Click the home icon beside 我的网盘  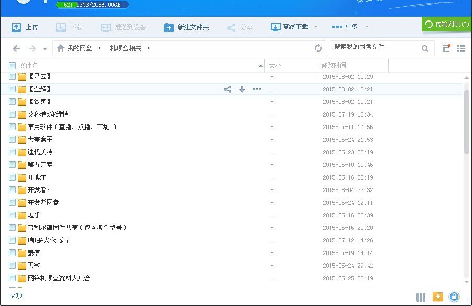[60, 48]
